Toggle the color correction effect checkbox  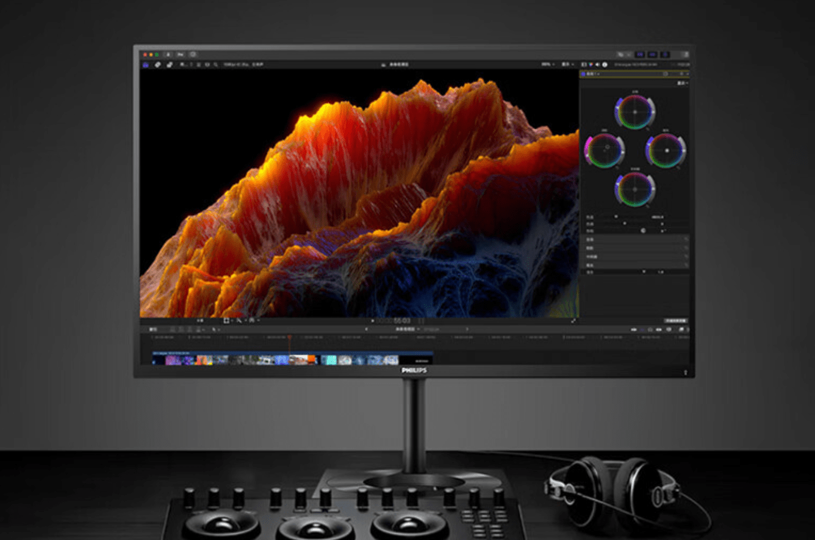click(x=583, y=74)
